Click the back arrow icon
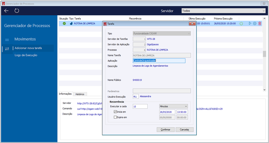 [x=6, y=11]
